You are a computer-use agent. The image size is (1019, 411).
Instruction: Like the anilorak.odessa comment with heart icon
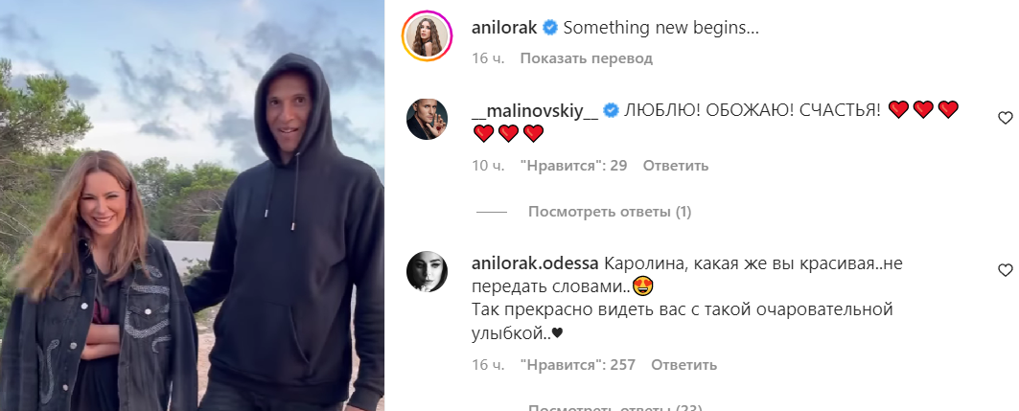(x=1005, y=271)
